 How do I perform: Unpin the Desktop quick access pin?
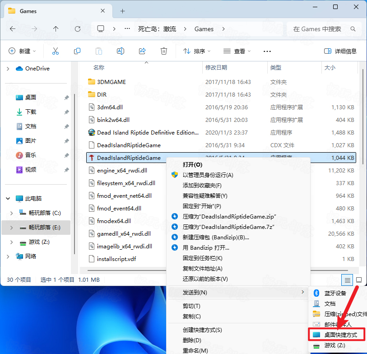(x=66, y=98)
